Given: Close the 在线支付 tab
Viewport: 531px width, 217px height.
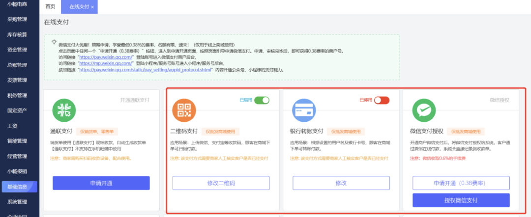Looking at the screenshot, I should coord(92,7).
